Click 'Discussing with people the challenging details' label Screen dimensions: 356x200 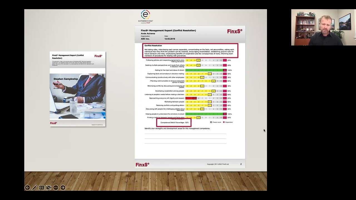(165, 110)
